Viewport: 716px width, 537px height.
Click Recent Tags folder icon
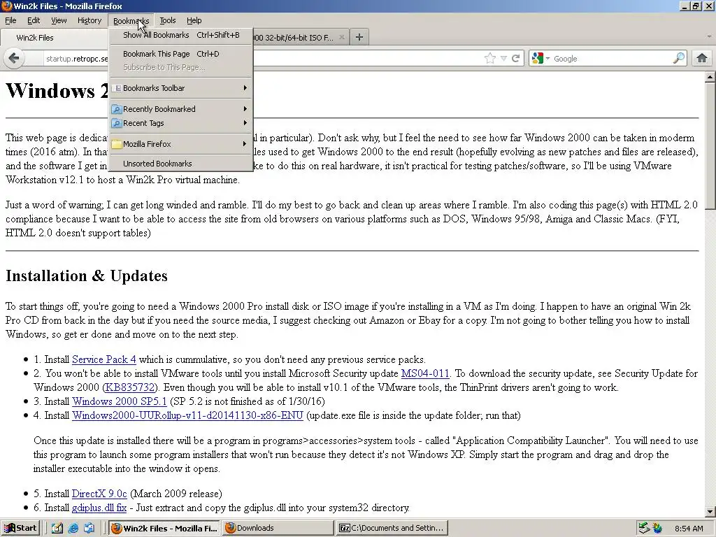point(117,123)
